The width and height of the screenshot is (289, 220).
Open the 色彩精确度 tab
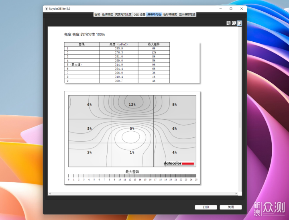coord(170,14)
